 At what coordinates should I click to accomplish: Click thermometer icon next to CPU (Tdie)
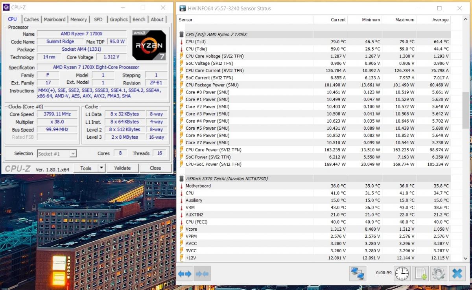(x=182, y=49)
